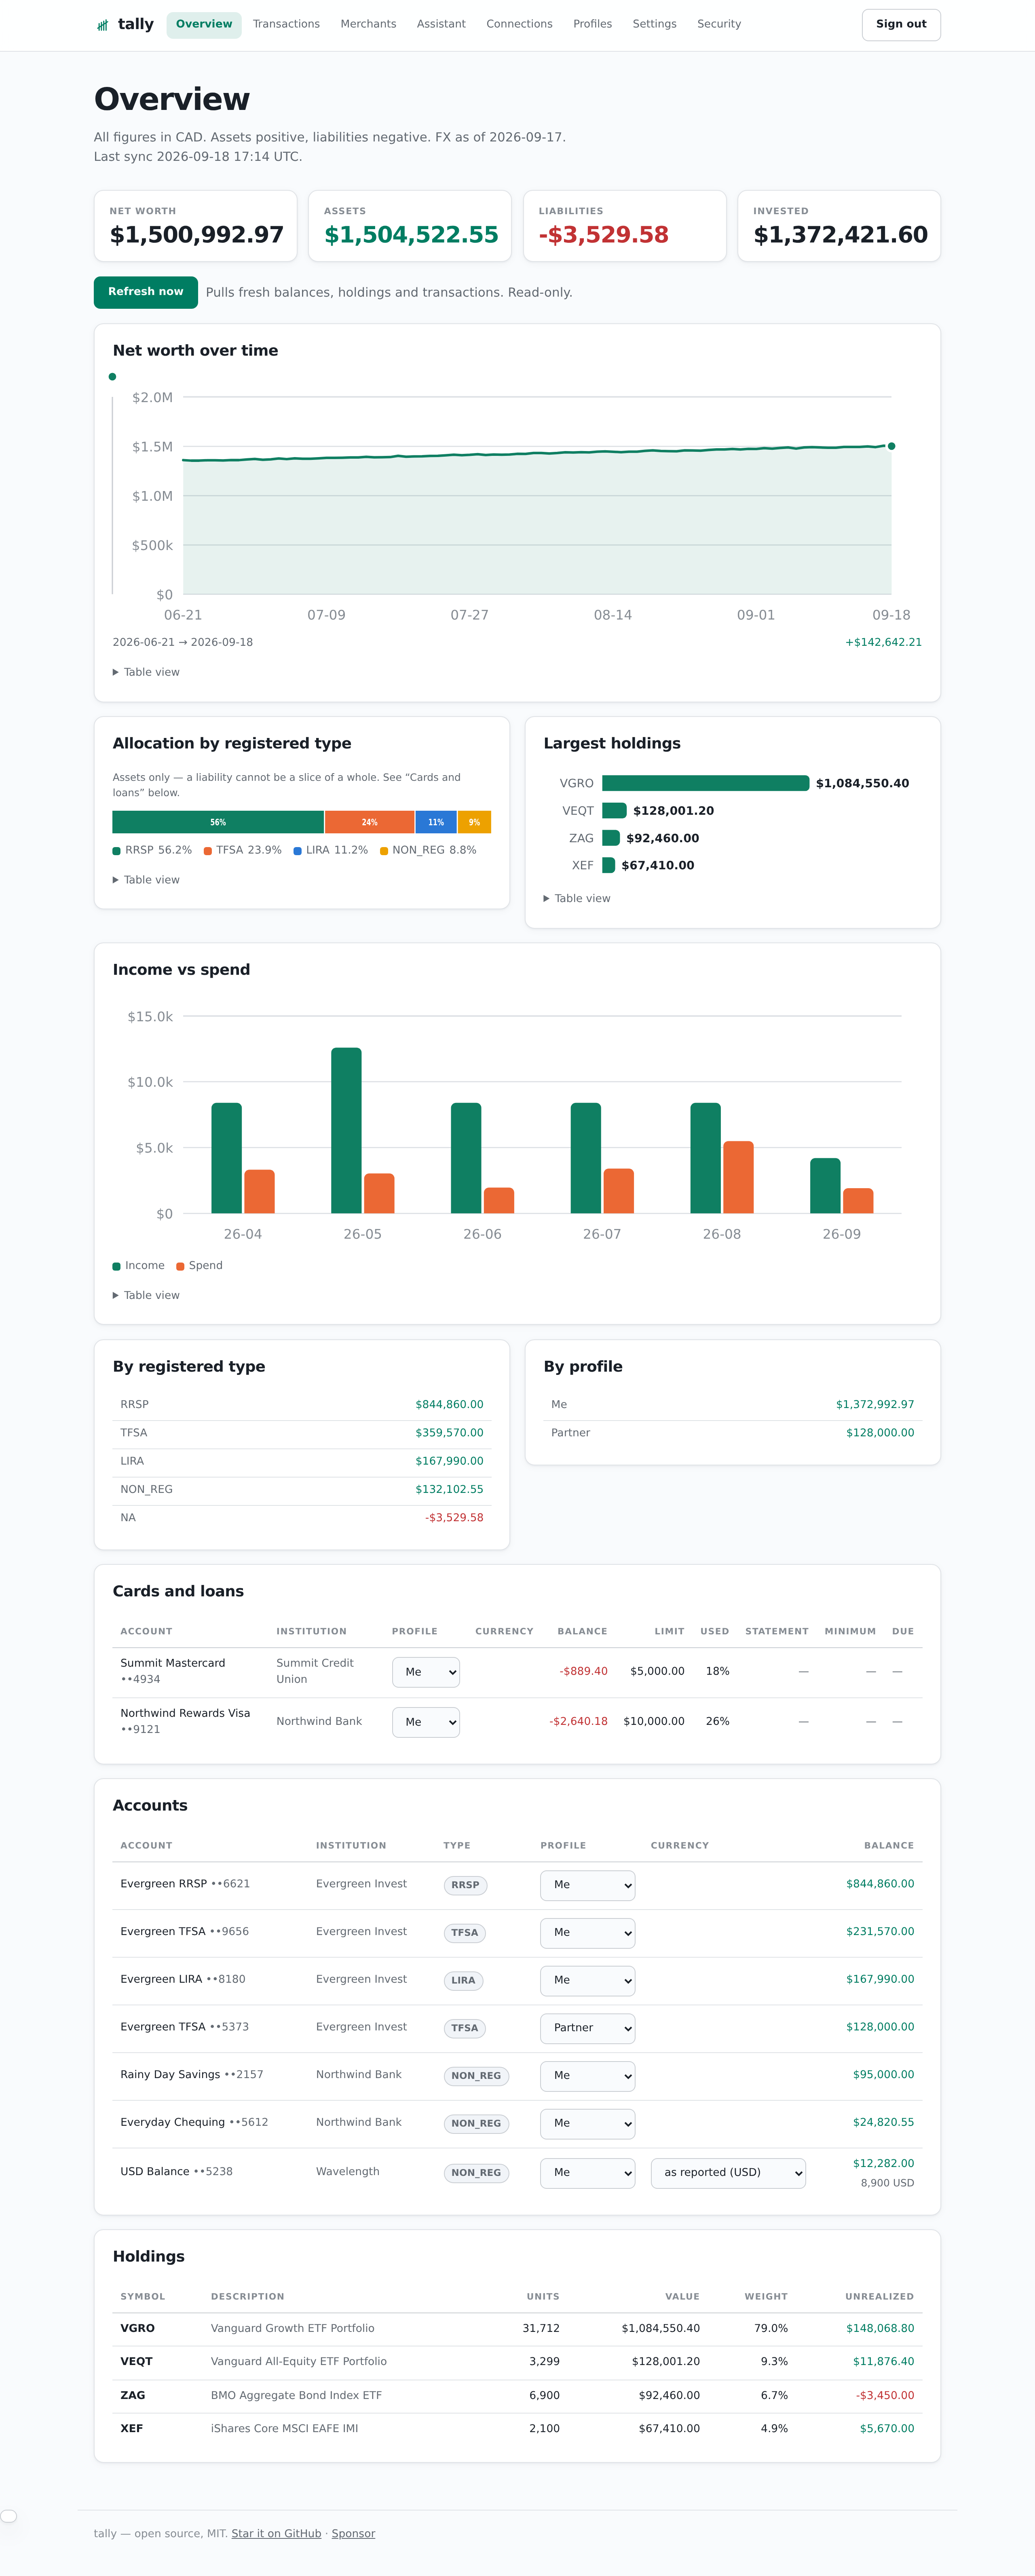Viewport: 1035px width, 2576px height.
Task: Open the Profiles tab
Action: (x=592, y=24)
